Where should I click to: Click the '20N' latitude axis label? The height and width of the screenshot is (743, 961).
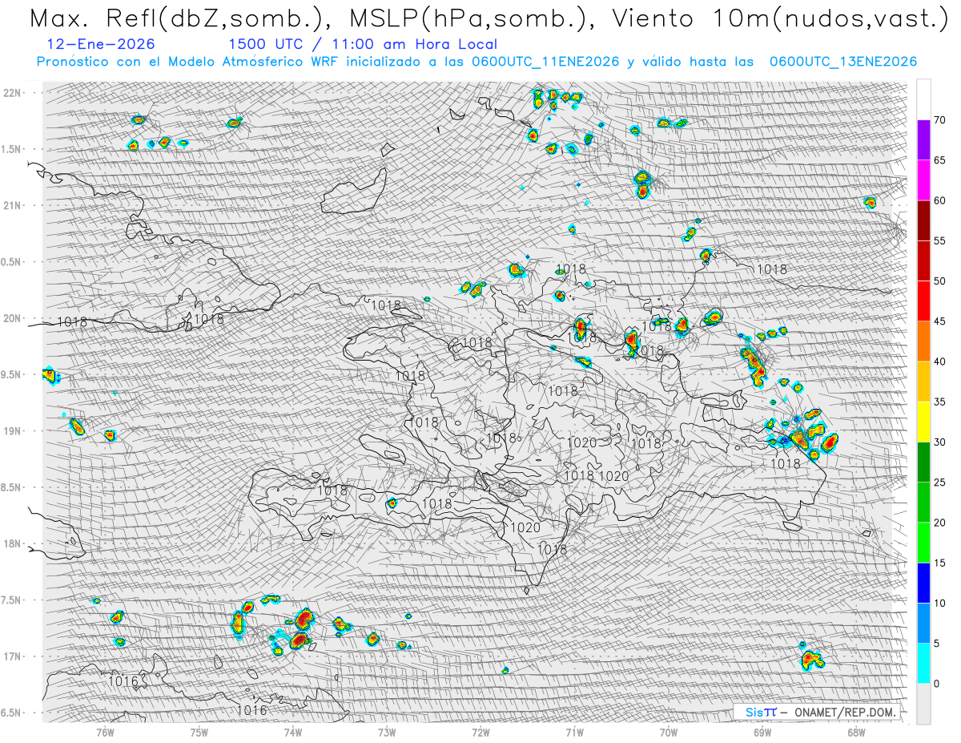pyautogui.click(x=14, y=318)
